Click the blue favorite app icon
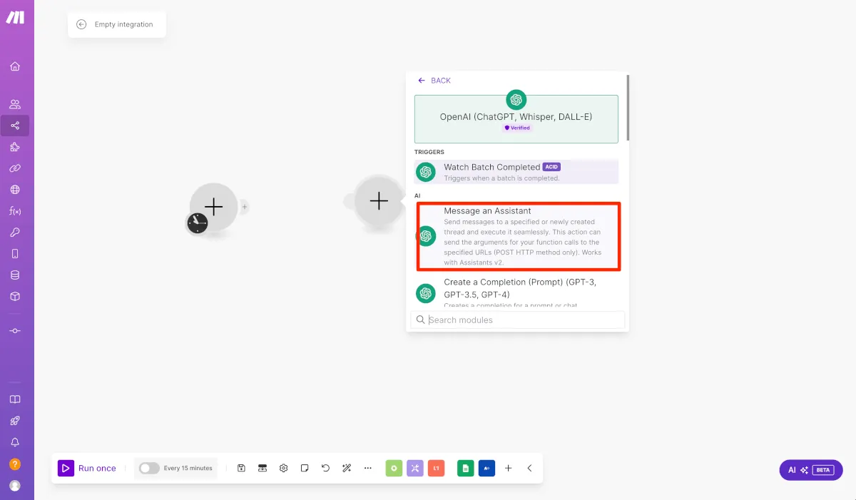The width and height of the screenshot is (856, 500). tap(487, 468)
